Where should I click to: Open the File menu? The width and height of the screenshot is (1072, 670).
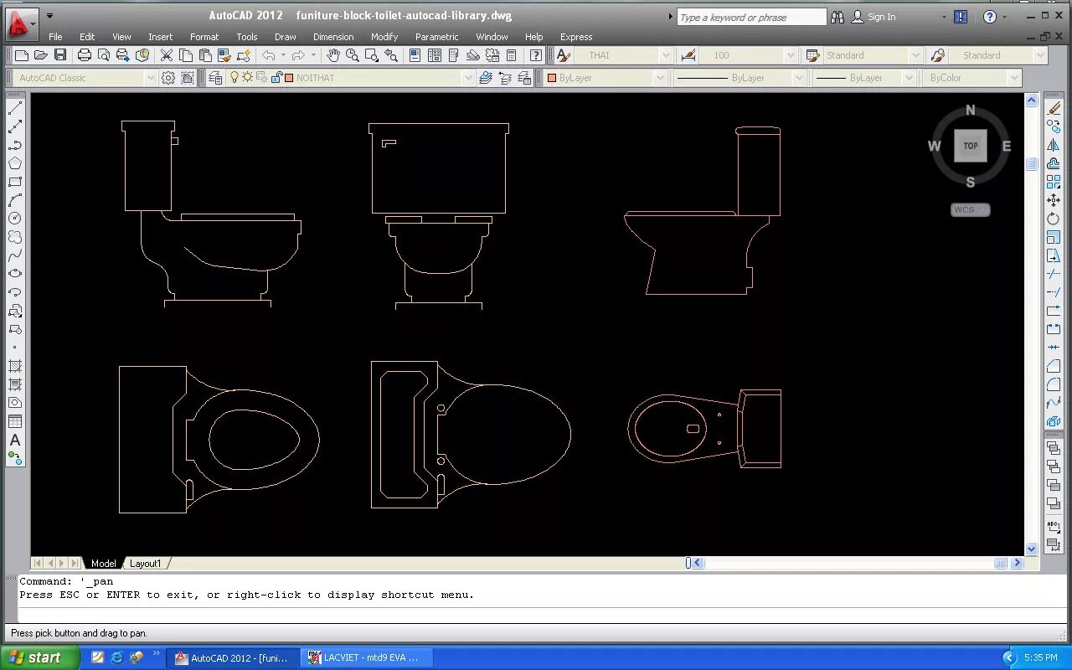55,37
